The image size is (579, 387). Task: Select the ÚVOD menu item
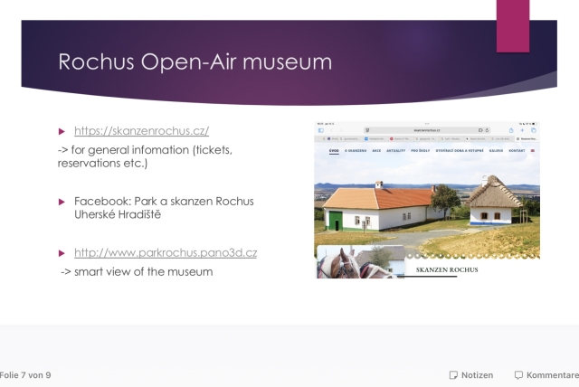(334, 152)
